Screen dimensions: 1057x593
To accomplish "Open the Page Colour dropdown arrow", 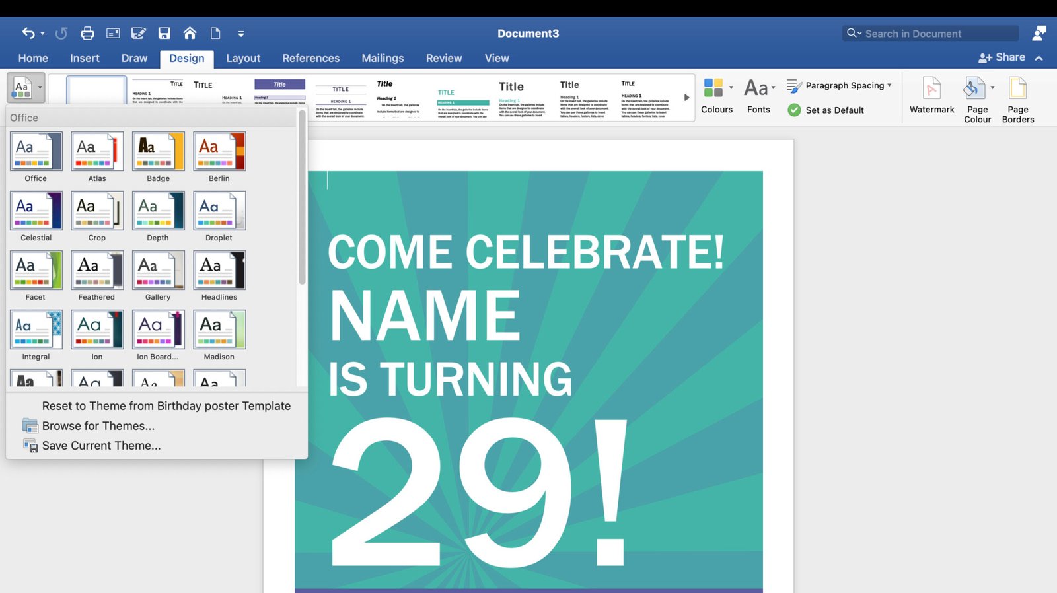I will (992, 88).
